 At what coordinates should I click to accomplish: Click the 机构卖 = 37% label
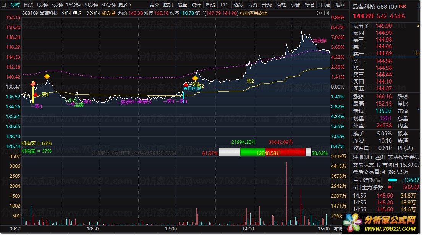(x=37, y=151)
